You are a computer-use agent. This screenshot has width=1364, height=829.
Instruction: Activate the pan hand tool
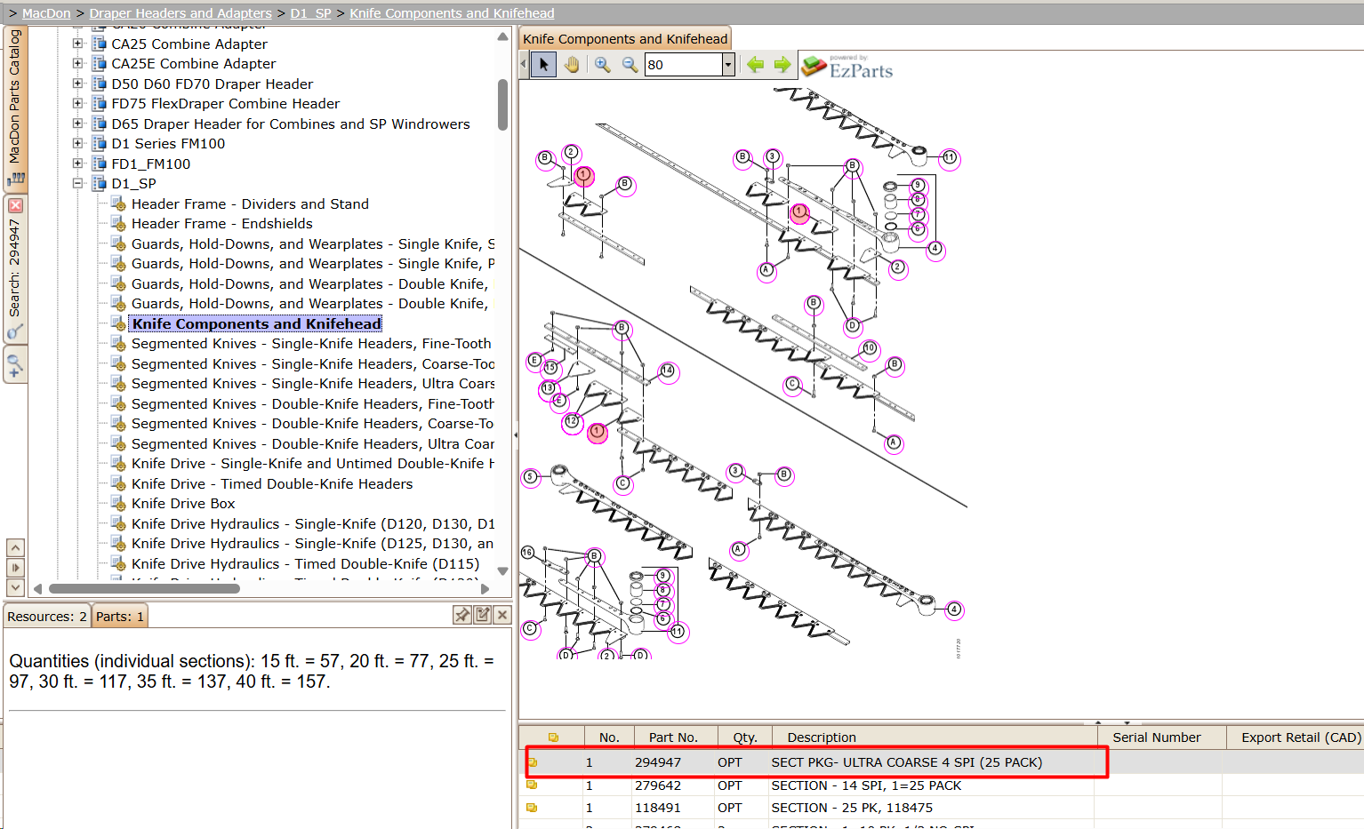pyautogui.click(x=572, y=65)
